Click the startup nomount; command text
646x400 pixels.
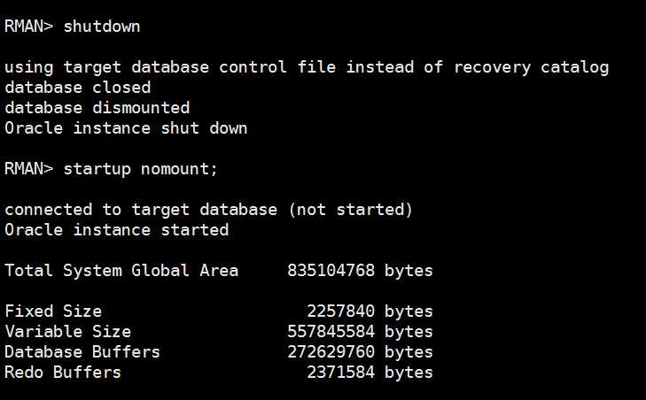pyautogui.click(x=141, y=169)
